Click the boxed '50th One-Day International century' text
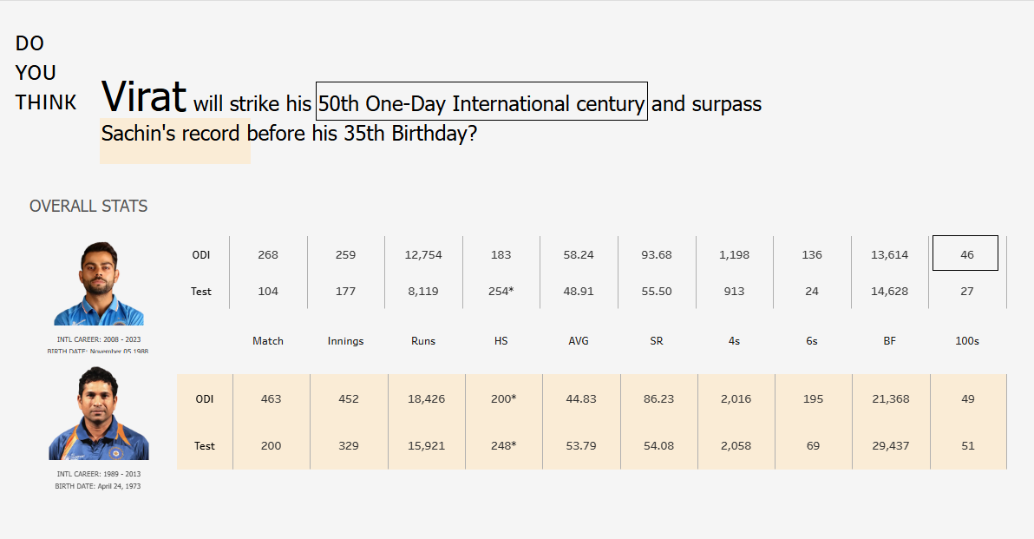Viewport: 1034px width, 539px height. click(481, 104)
